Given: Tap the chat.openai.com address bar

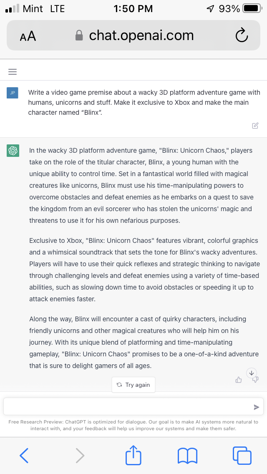Looking at the screenshot, I should coord(133,35).
